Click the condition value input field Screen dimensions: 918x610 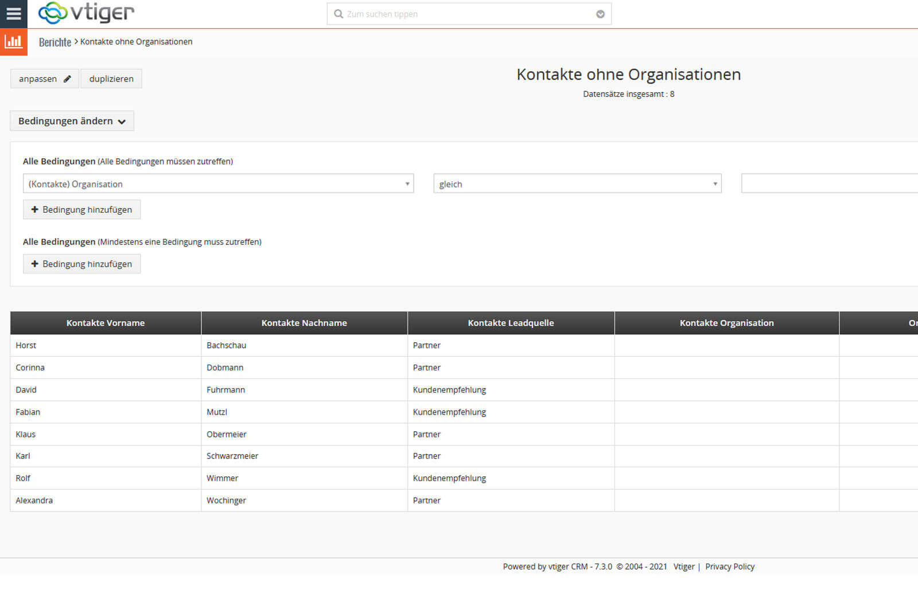tap(829, 184)
